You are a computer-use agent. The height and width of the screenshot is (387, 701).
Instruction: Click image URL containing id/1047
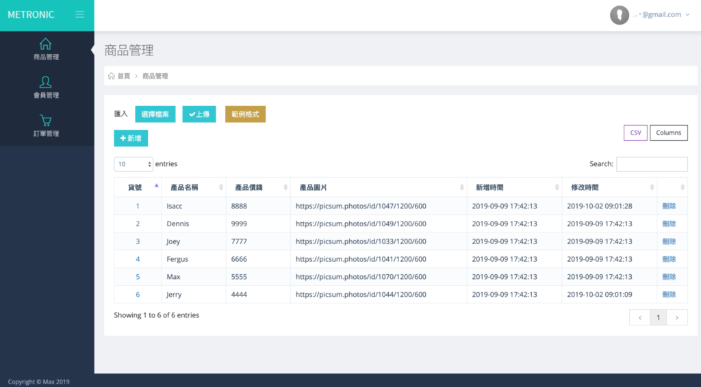tap(361, 206)
